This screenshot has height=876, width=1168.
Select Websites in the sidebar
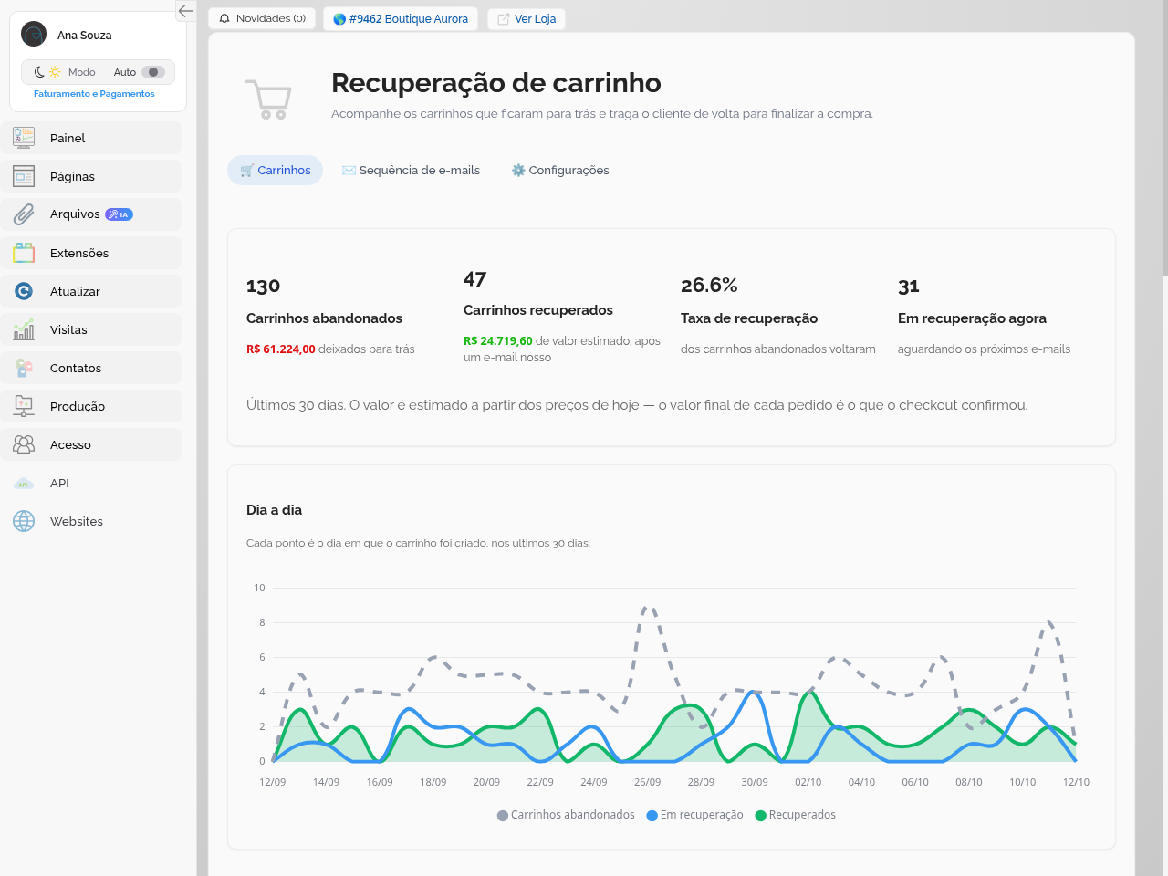pos(91,521)
